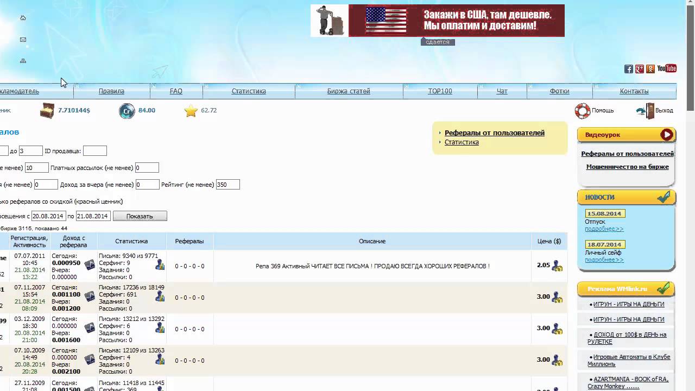Click the gold star rating icon
Image resolution: width=695 pixels, height=391 pixels.
tap(191, 111)
